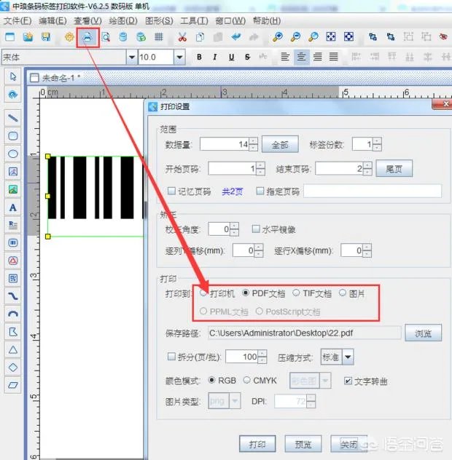Select the QR code tool
Screen dimensions: 452x460
13,278
